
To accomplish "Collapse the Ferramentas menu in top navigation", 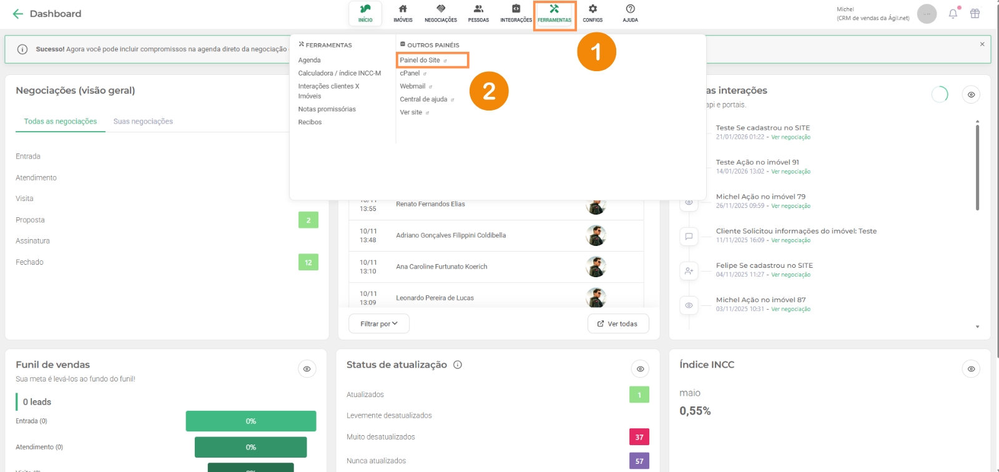I will (554, 13).
